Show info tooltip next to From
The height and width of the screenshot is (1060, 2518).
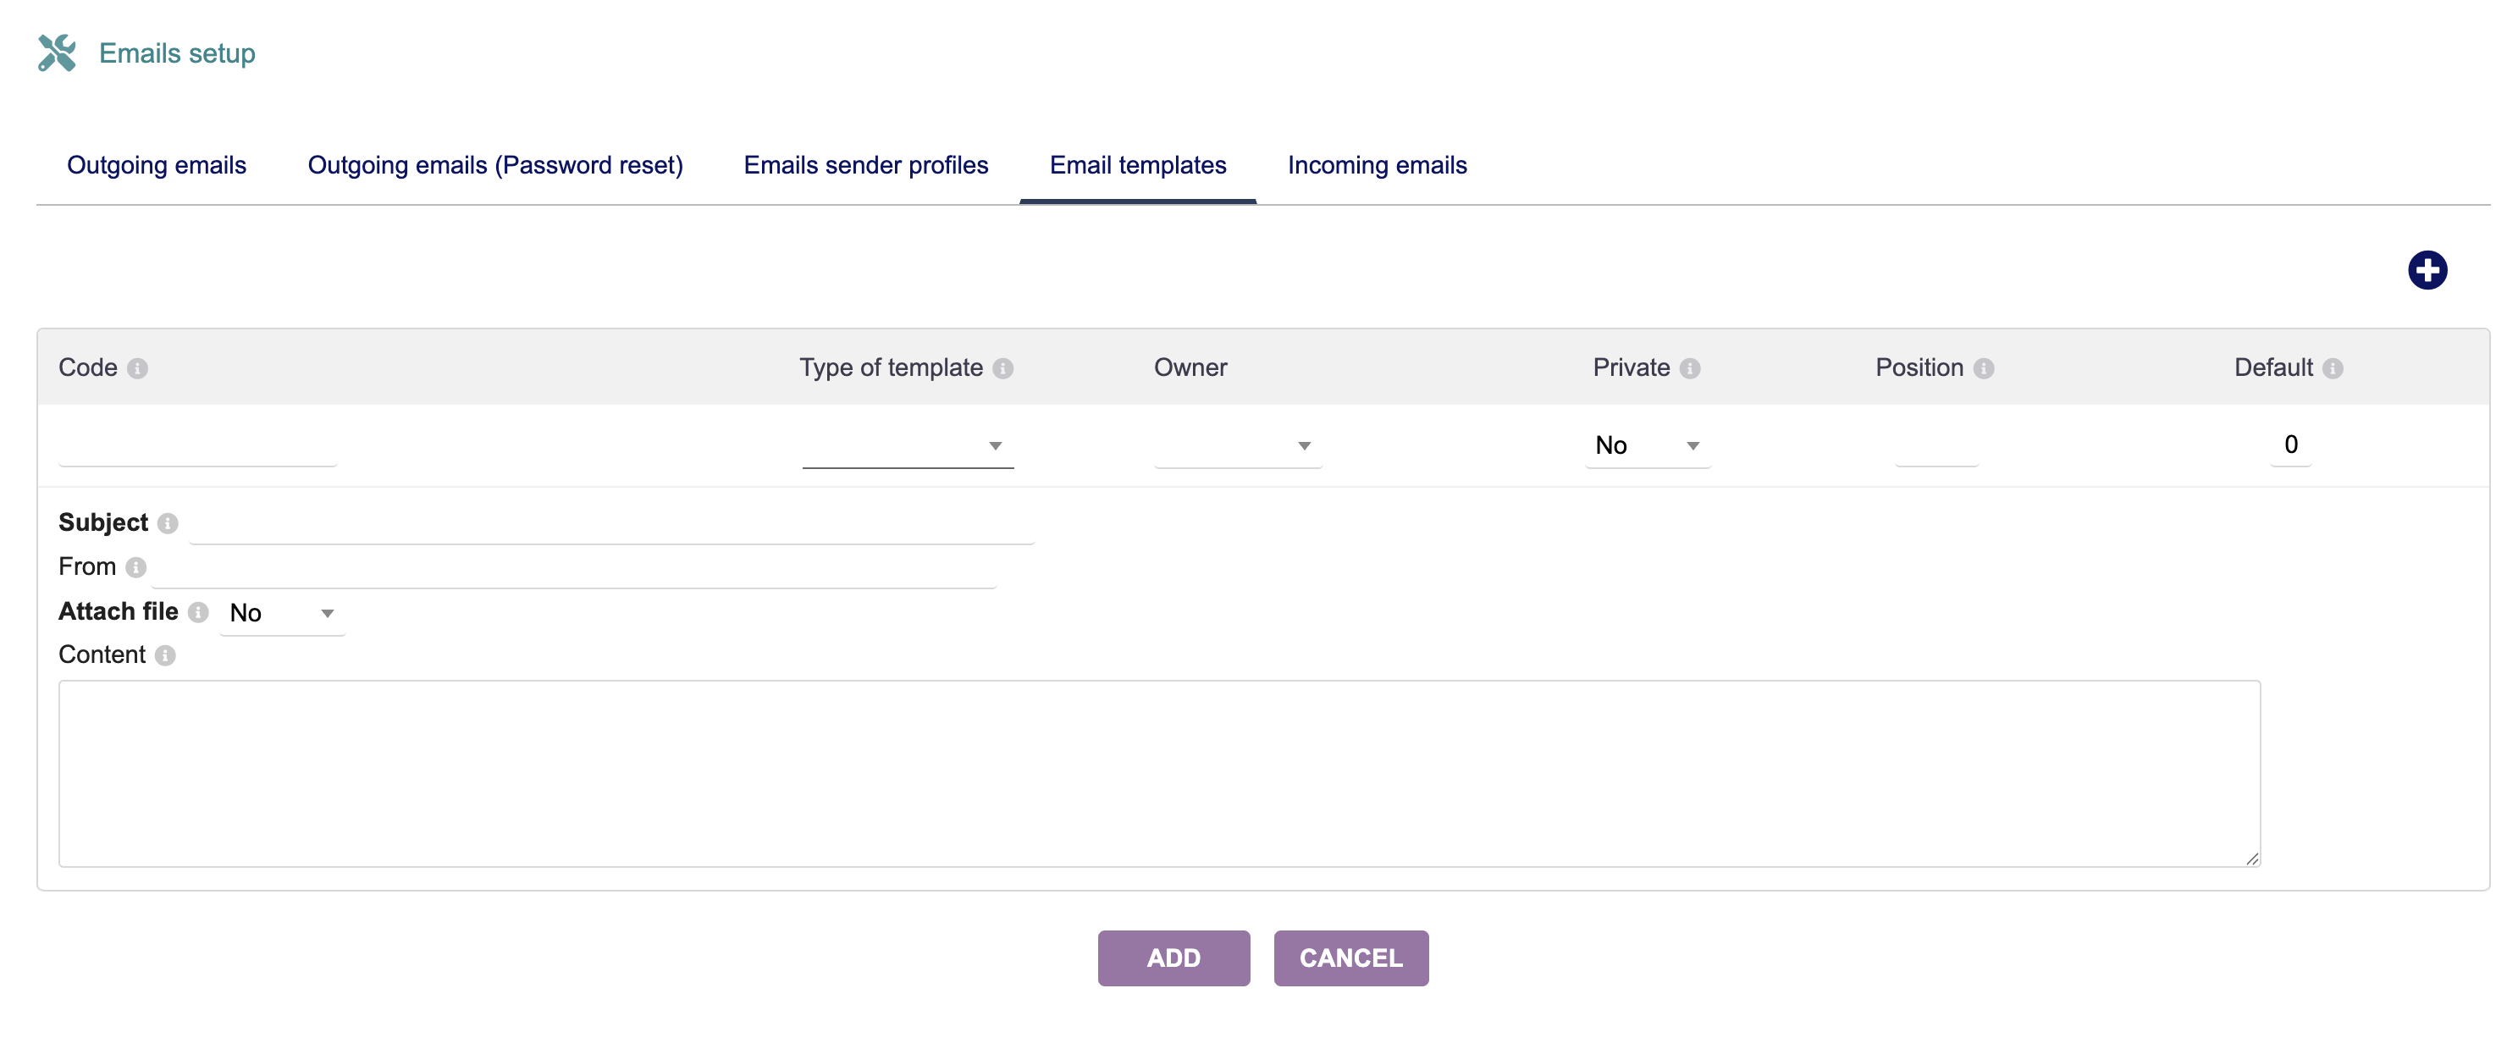135,568
